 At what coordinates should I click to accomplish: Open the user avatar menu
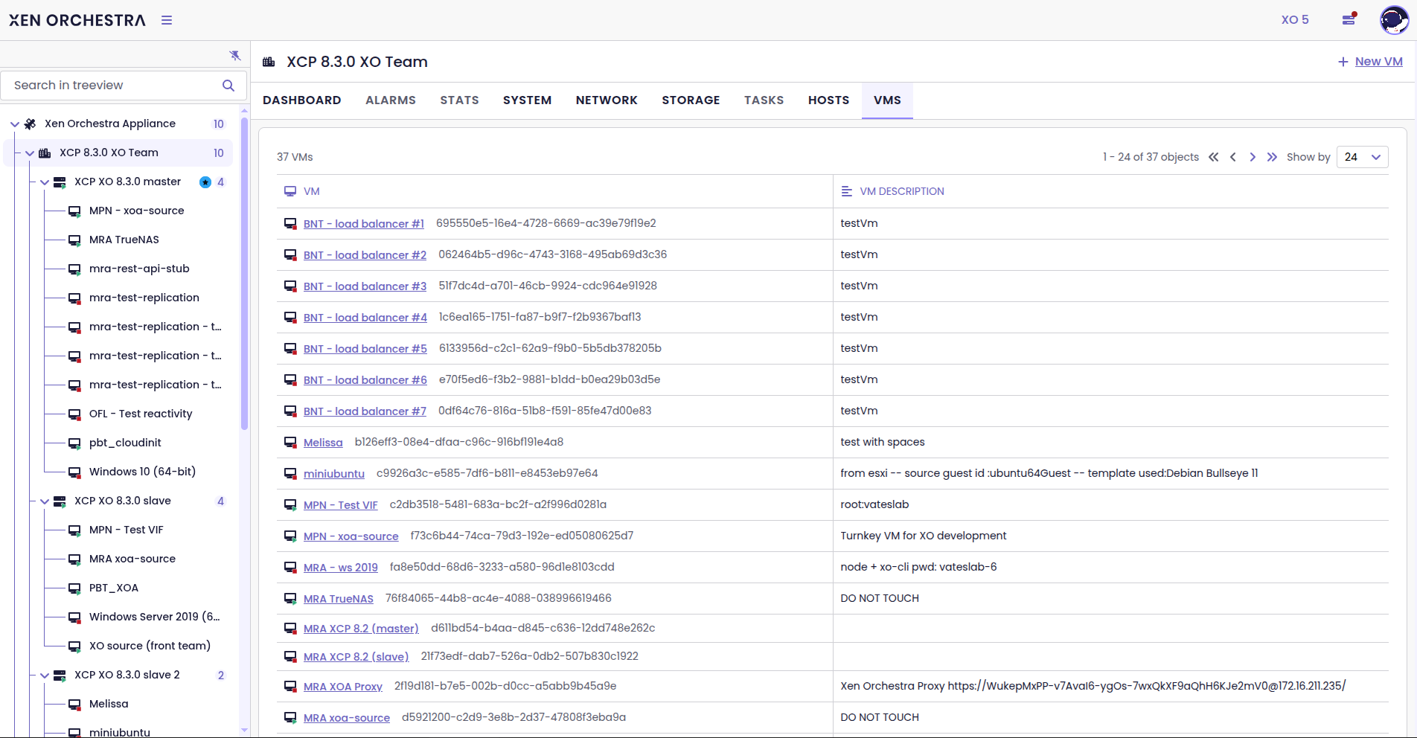point(1393,20)
